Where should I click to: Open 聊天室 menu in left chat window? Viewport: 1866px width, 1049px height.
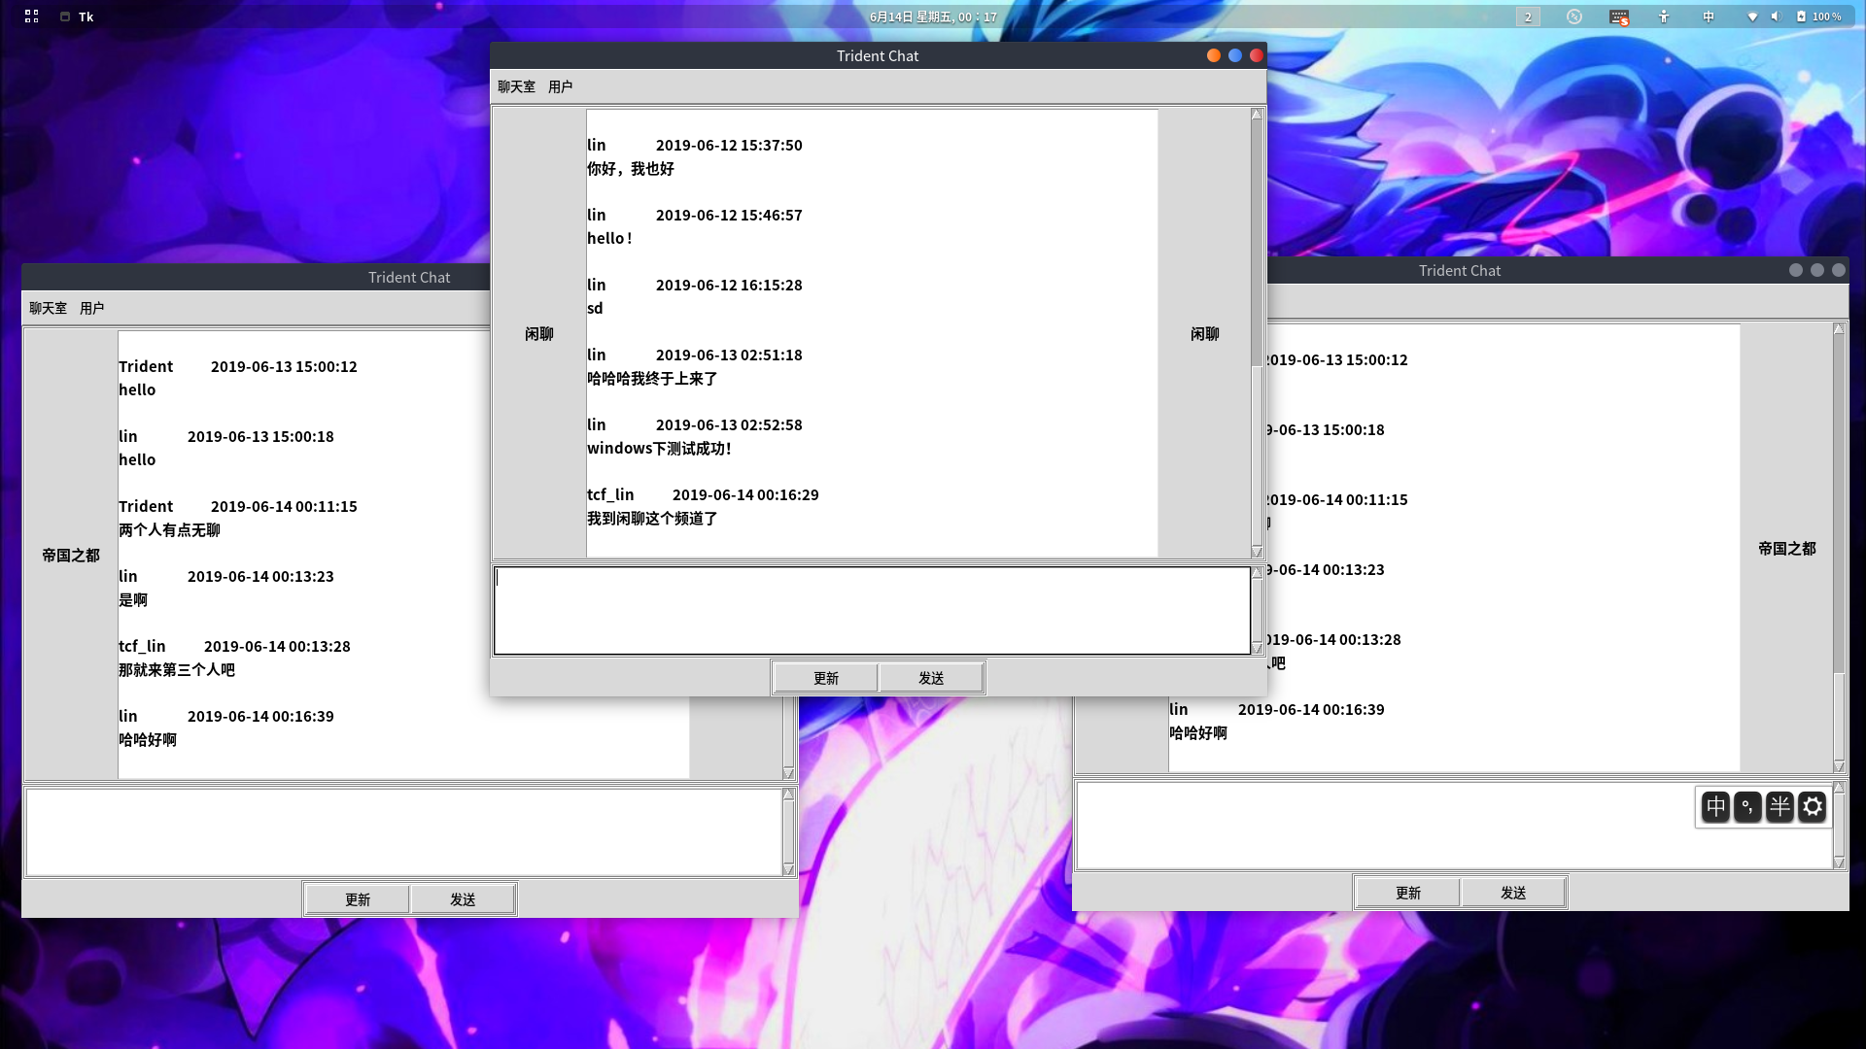point(48,308)
